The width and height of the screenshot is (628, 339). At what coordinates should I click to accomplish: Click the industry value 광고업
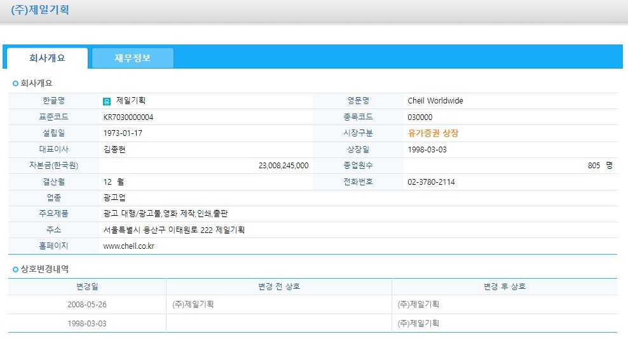tap(114, 197)
